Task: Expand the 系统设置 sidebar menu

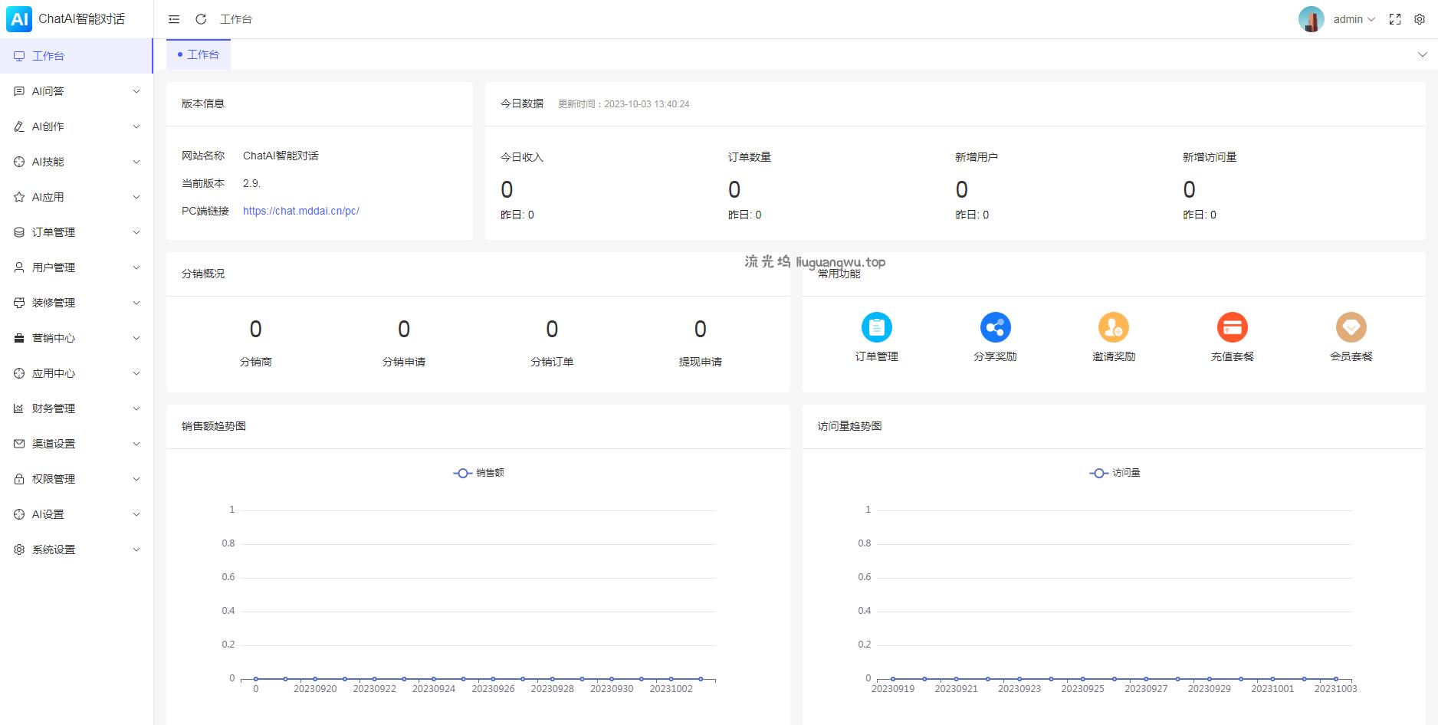Action: pos(77,549)
